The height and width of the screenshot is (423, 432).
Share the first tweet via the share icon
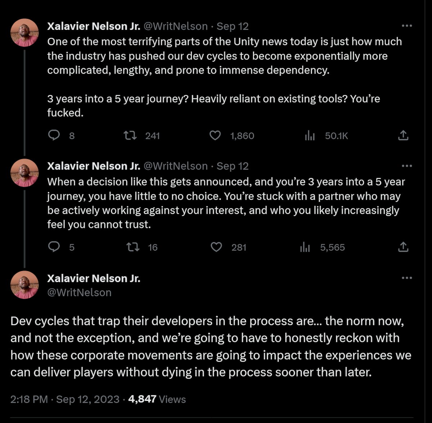[404, 136]
